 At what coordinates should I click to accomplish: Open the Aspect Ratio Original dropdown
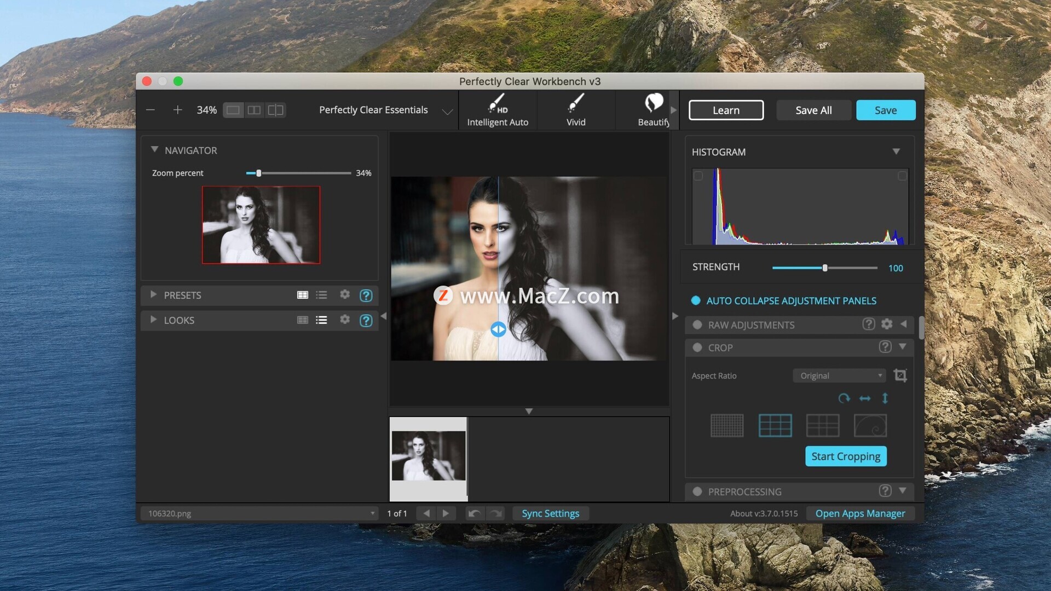pos(839,375)
